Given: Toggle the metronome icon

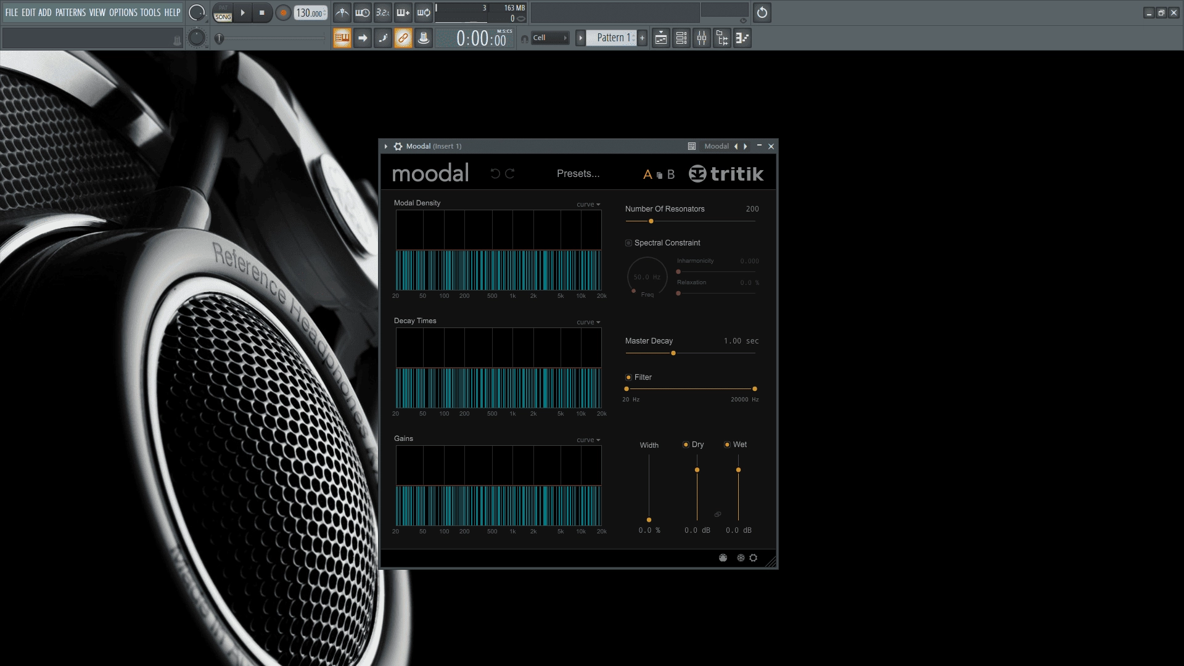Looking at the screenshot, I should point(342,13).
